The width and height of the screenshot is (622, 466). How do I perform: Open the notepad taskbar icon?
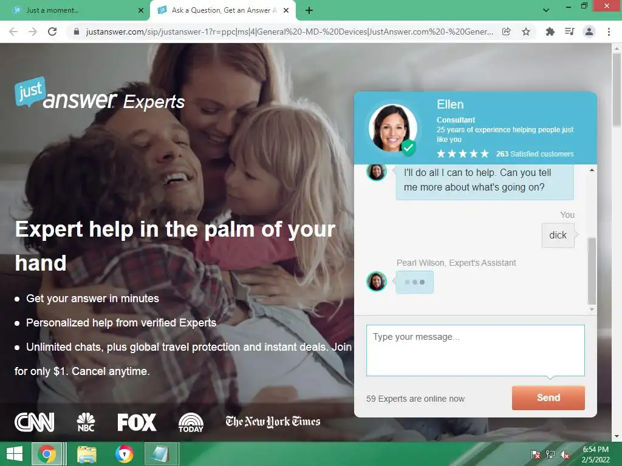coord(162,454)
